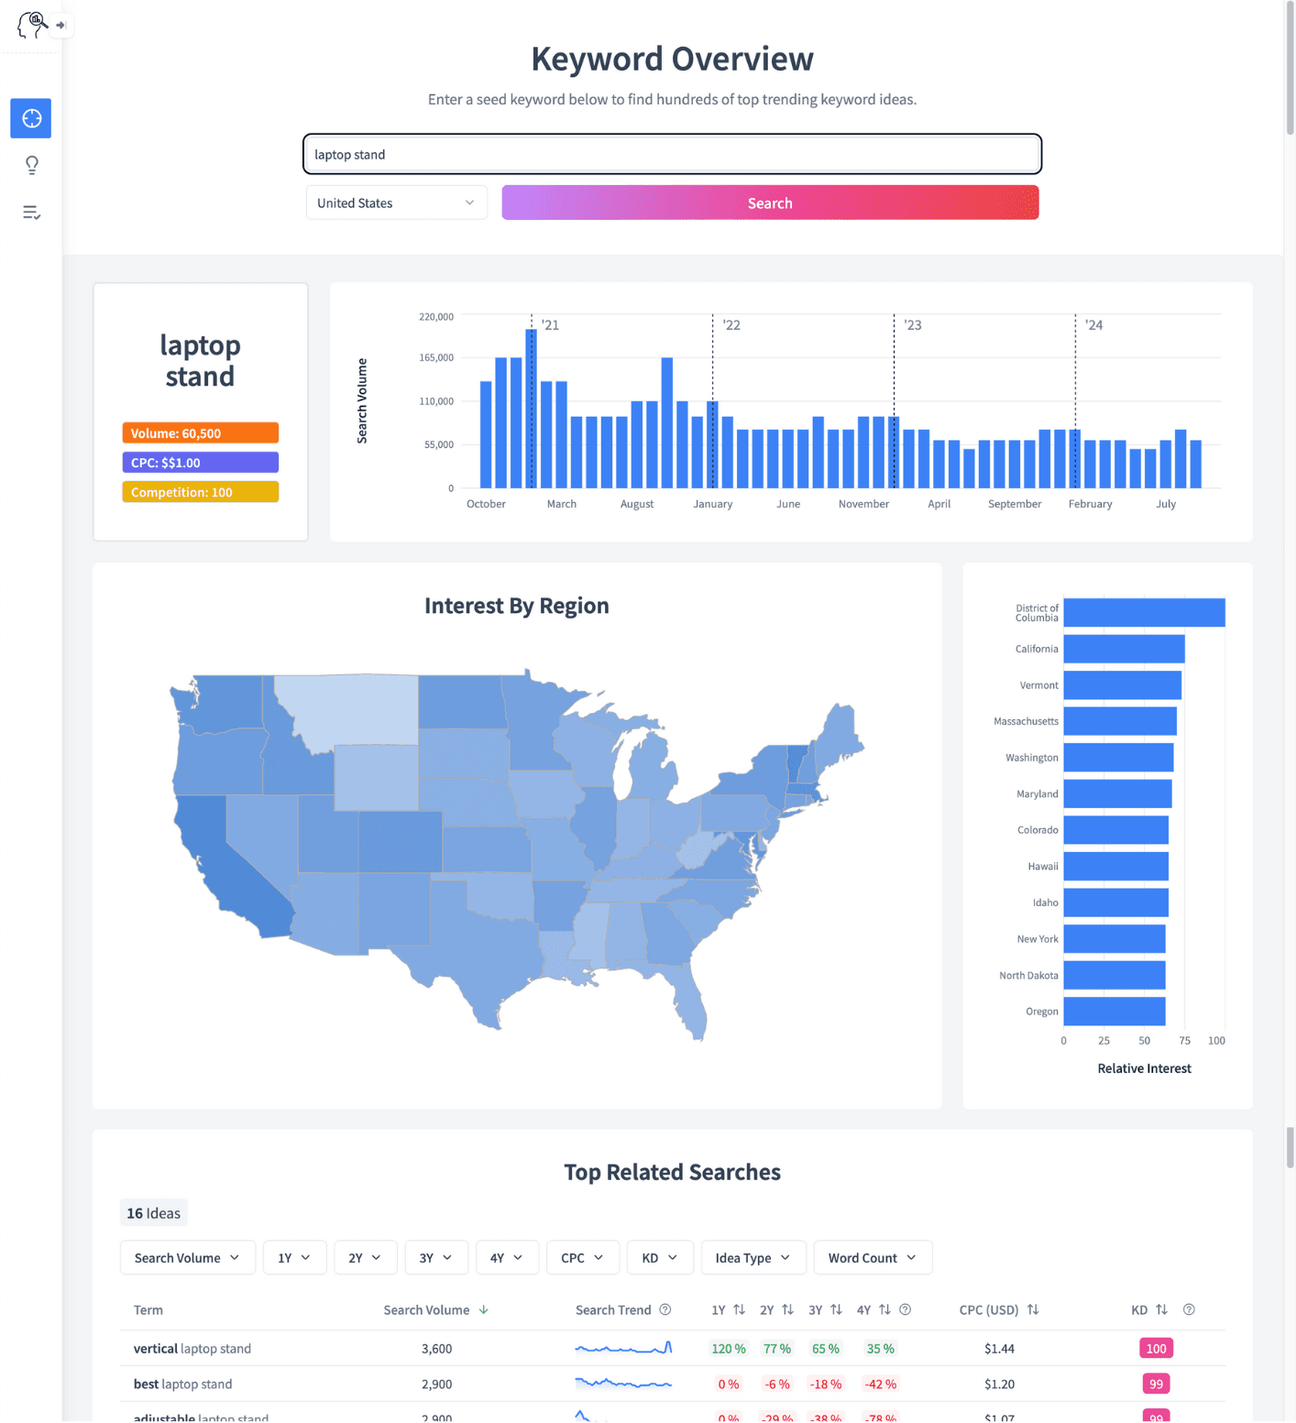This screenshot has width=1296, height=1423.
Task: Expand the Idea Type filter dropdown
Action: click(752, 1257)
